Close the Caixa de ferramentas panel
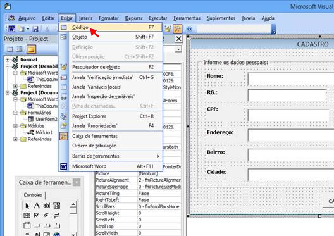 click(x=77, y=182)
